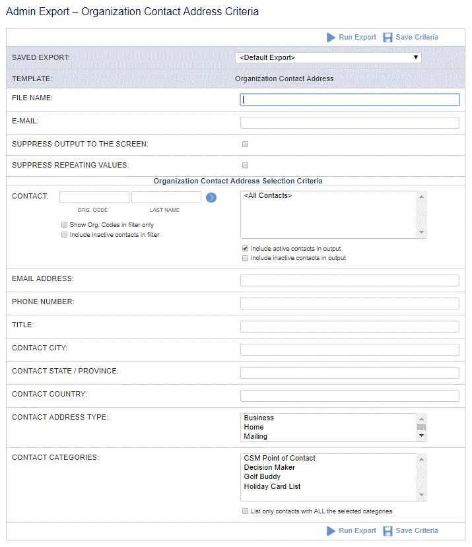
Task: Open the Saved Export dropdown
Action: (x=328, y=57)
